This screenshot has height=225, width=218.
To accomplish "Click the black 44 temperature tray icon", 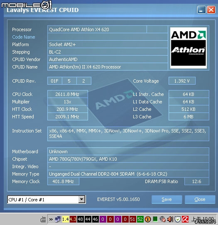I will coord(88,219).
